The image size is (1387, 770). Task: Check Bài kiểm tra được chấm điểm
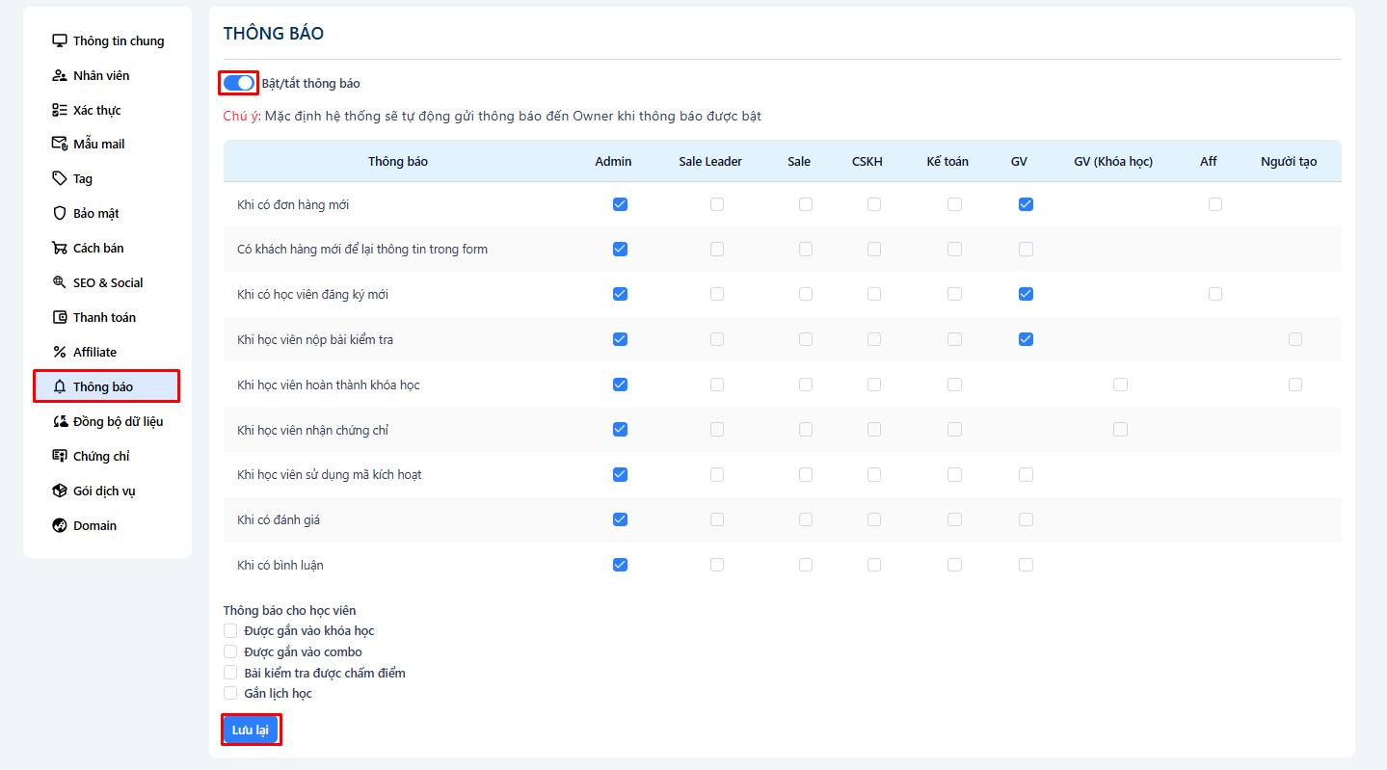pos(230,673)
